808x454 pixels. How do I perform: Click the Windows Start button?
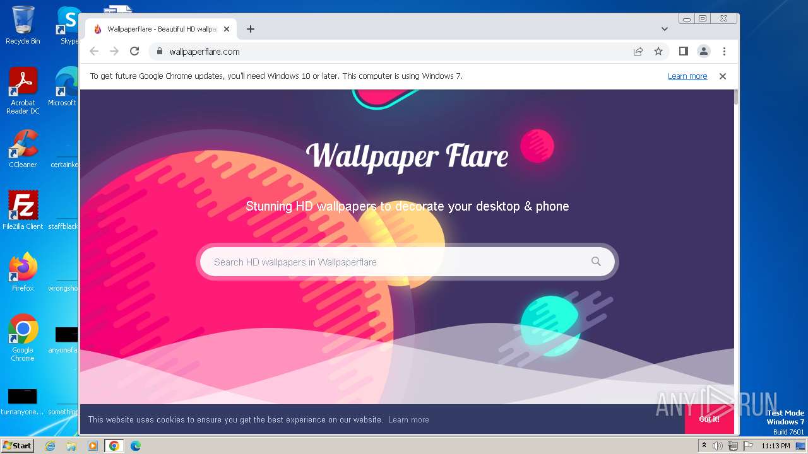[x=17, y=445]
